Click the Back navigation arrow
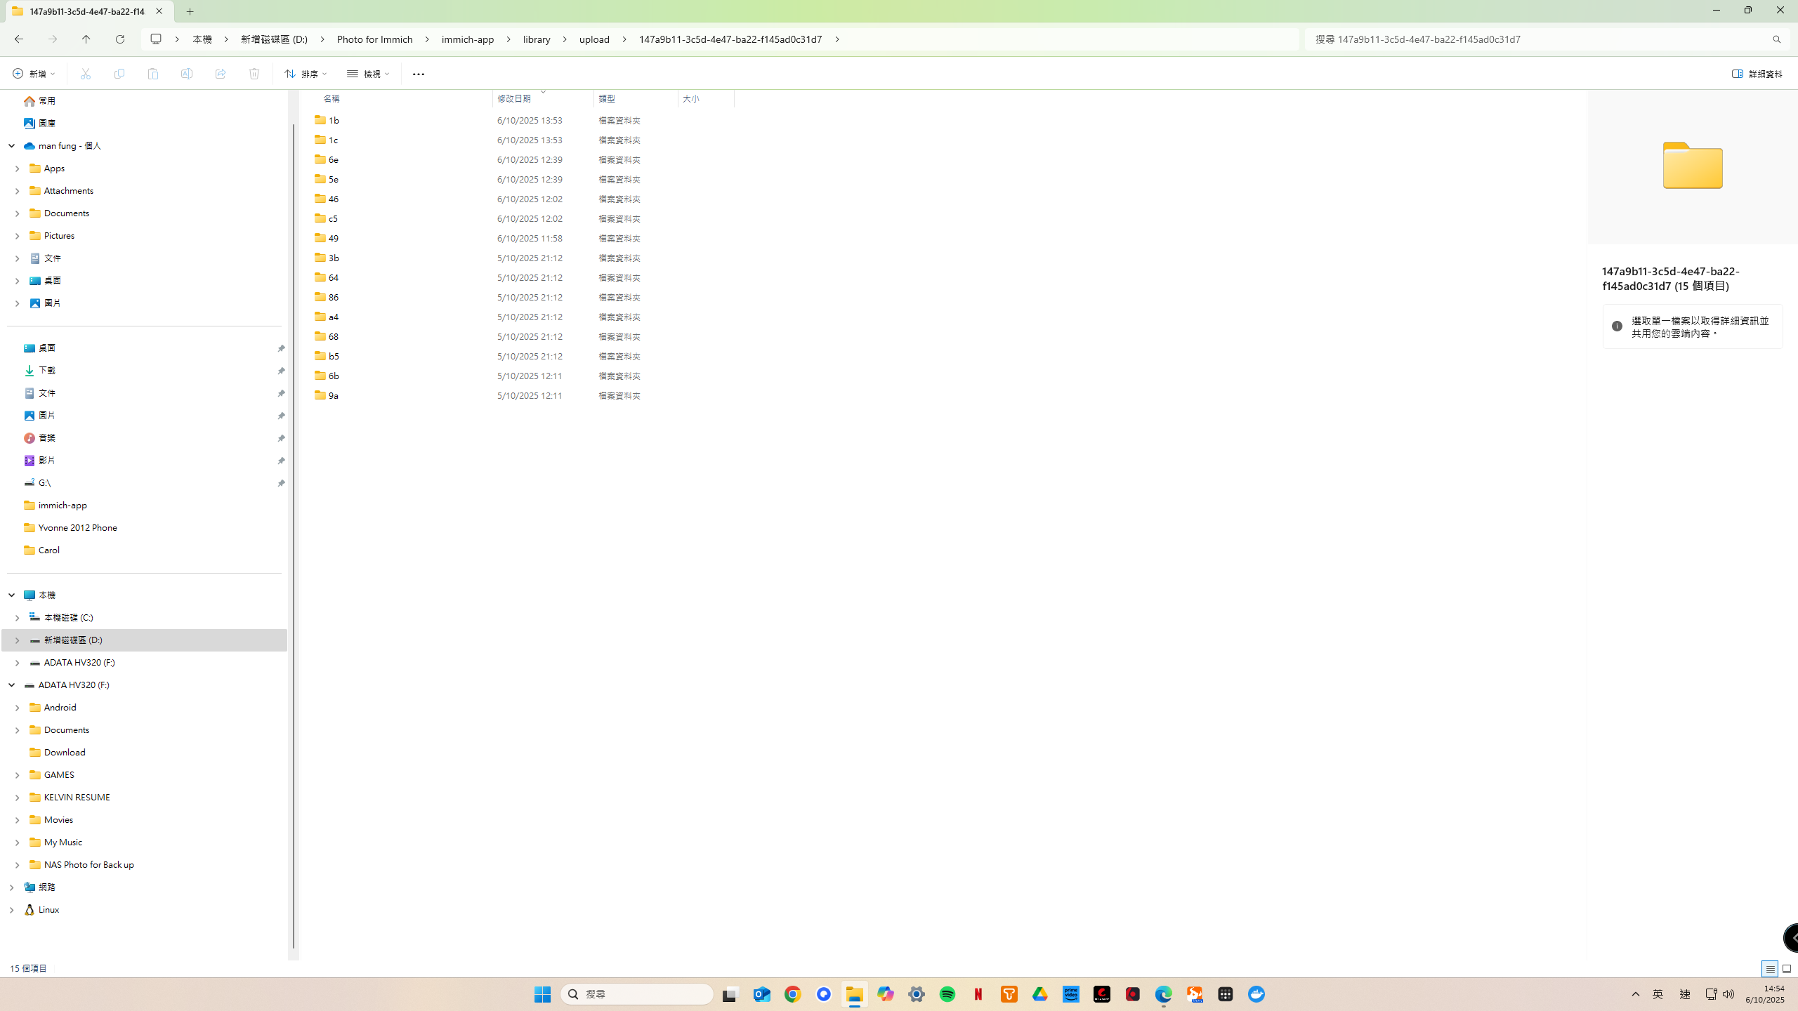Image resolution: width=1798 pixels, height=1011 pixels. tap(19, 39)
